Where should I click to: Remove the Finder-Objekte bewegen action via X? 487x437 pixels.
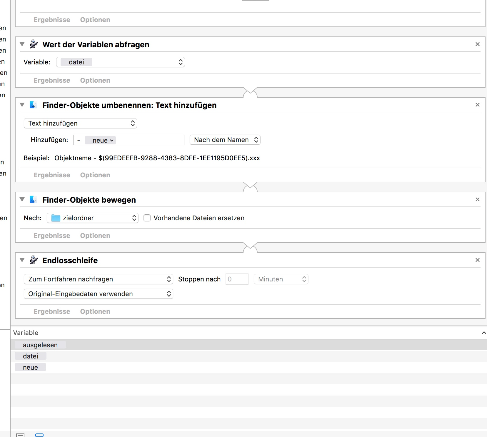click(477, 199)
